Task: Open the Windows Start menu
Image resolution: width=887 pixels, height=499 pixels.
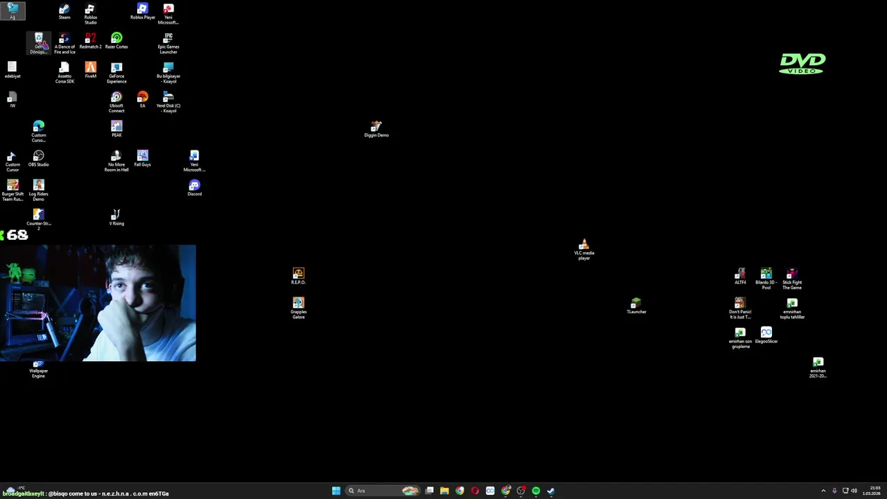Action: click(336, 491)
